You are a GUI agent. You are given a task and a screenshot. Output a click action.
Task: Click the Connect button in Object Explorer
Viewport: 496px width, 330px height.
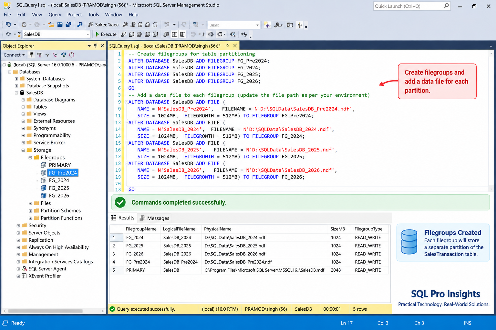(14, 55)
